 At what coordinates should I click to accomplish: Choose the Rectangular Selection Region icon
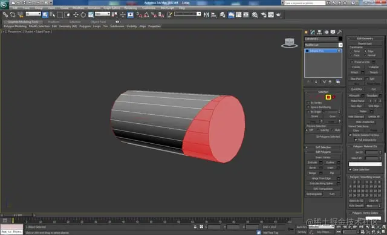coord(60,14)
